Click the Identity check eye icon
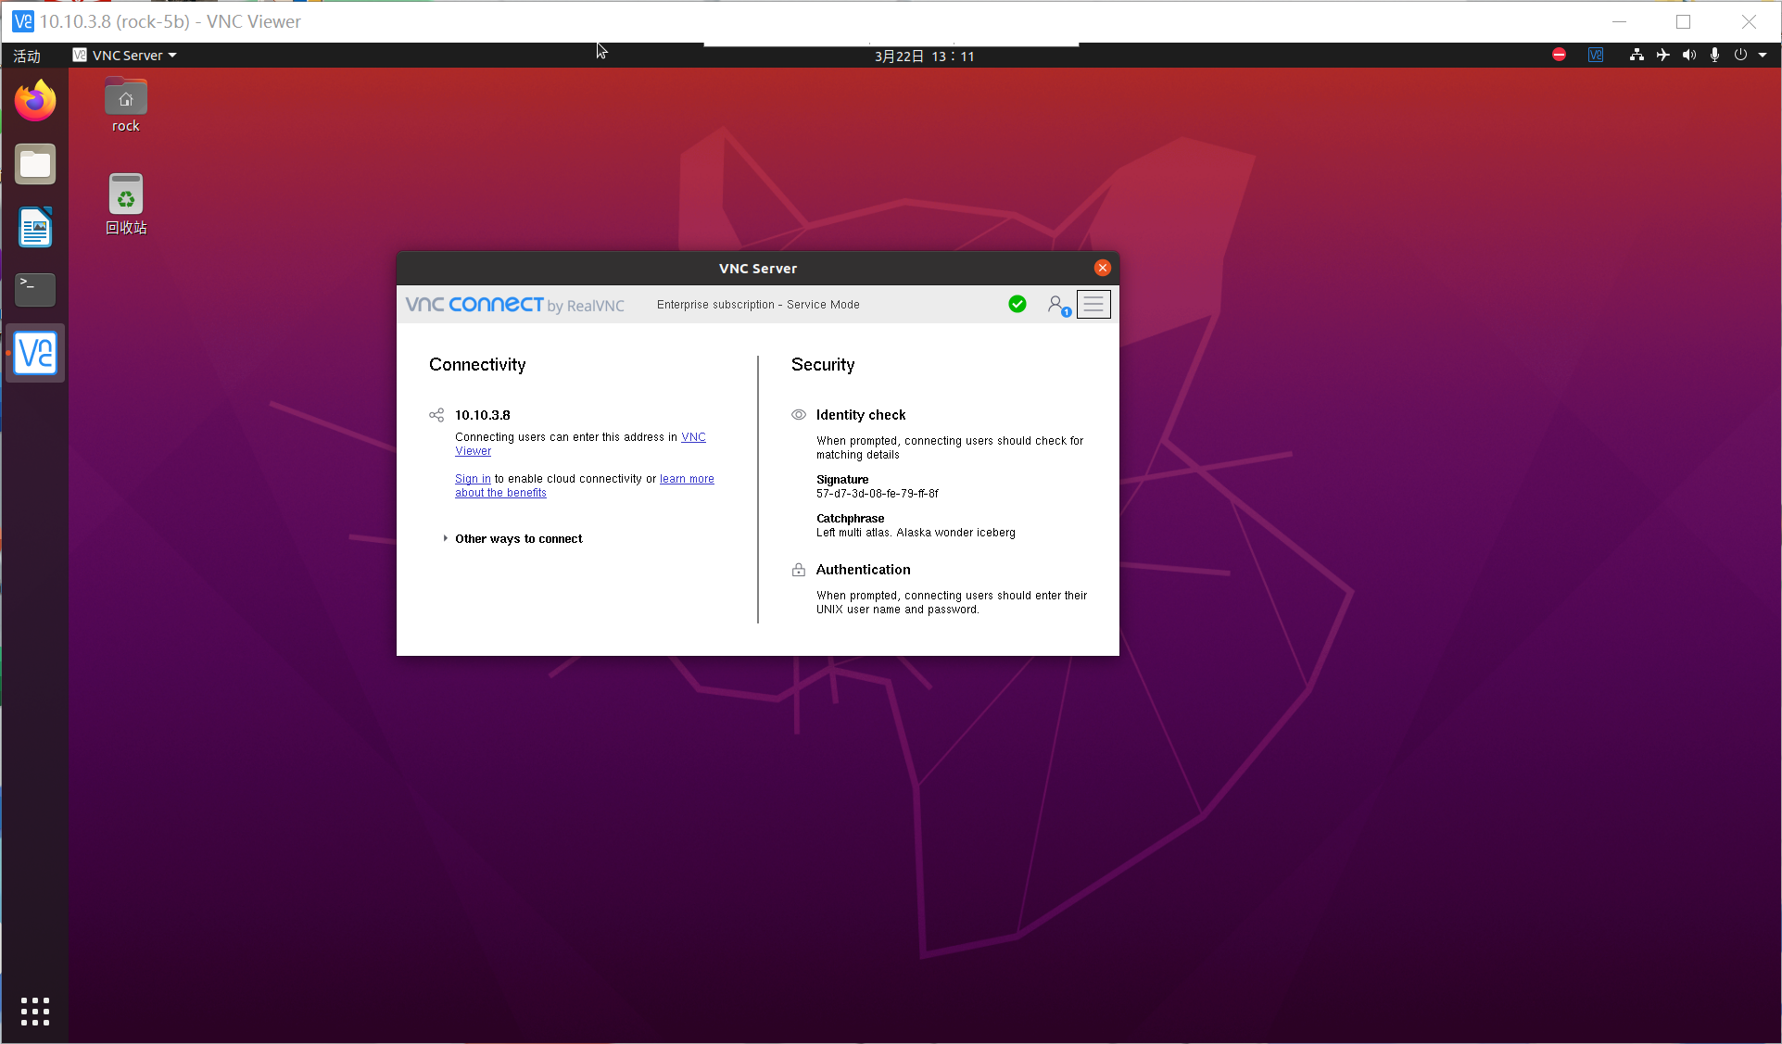This screenshot has width=1782, height=1044. click(798, 415)
